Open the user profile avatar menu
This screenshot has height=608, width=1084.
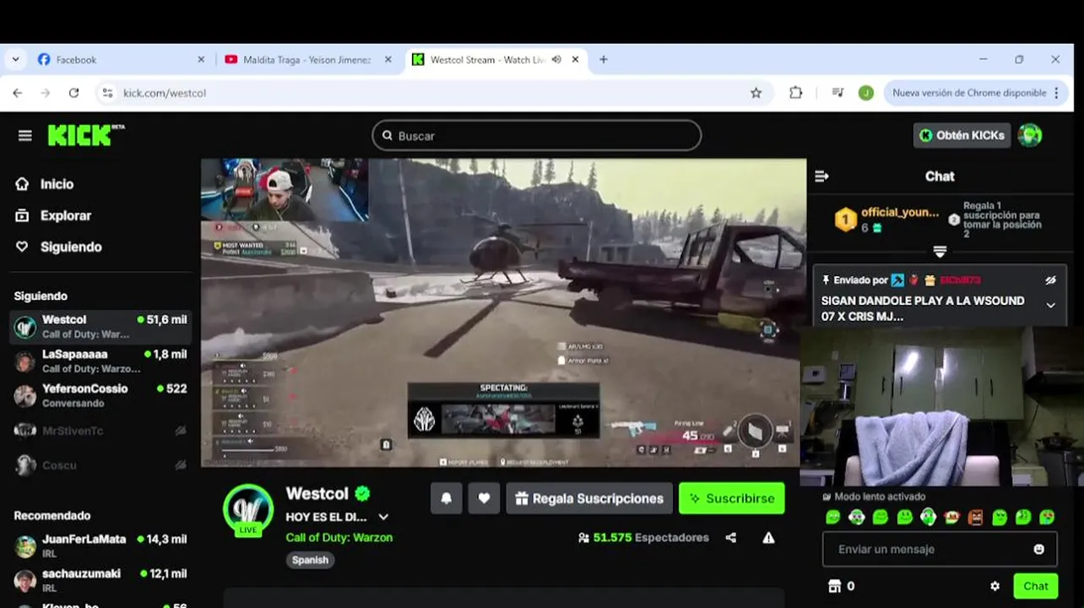(1029, 135)
